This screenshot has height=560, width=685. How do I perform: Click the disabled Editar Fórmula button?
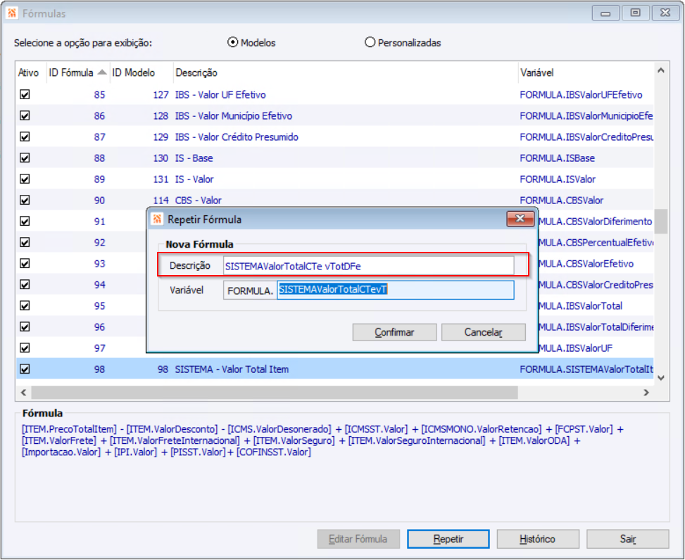click(358, 539)
